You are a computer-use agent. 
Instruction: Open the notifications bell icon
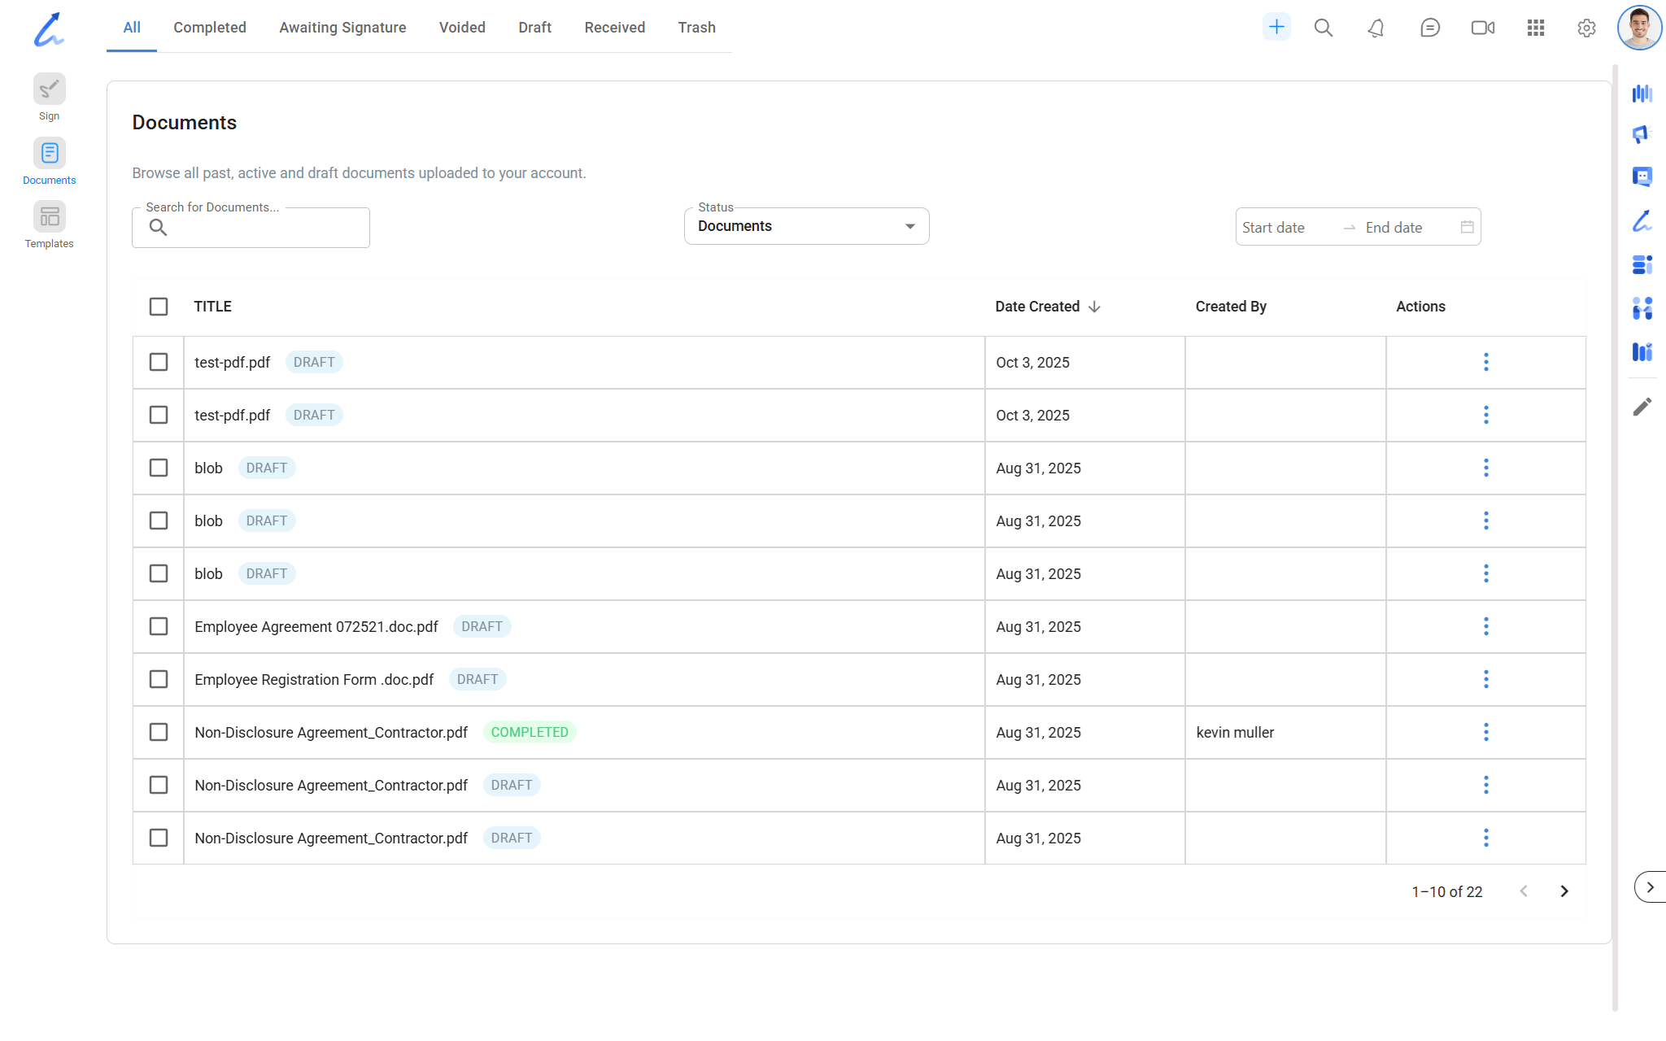point(1376,28)
